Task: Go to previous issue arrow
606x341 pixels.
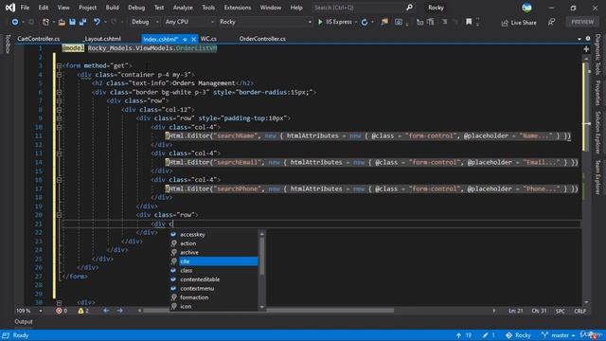Action: coord(106,311)
